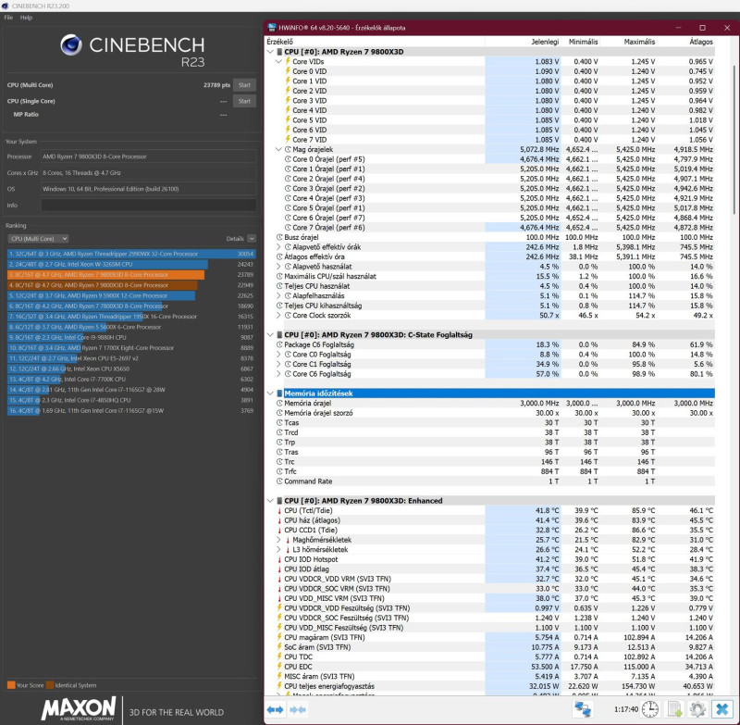Open the remote network monitoring icon
Image resolution: width=740 pixels, height=725 pixels.
(x=583, y=709)
